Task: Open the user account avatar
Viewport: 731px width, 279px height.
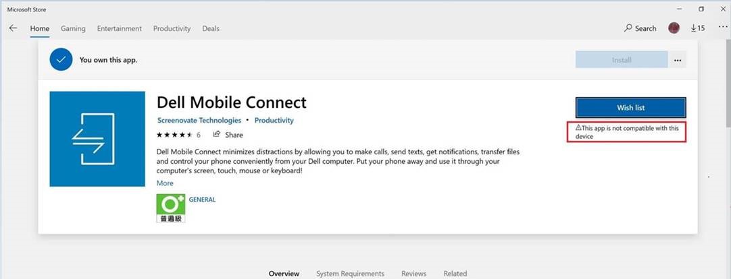Action: (x=674, y=28)
